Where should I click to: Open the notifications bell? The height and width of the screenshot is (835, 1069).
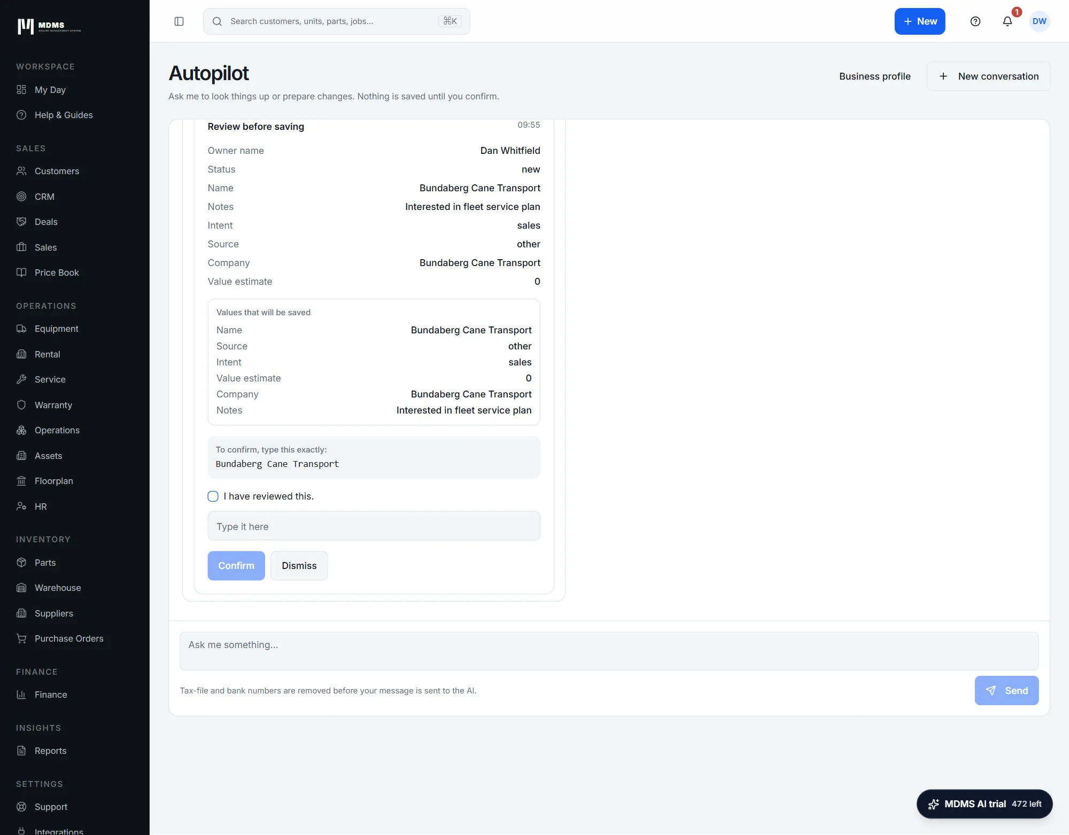(1008, 21)
